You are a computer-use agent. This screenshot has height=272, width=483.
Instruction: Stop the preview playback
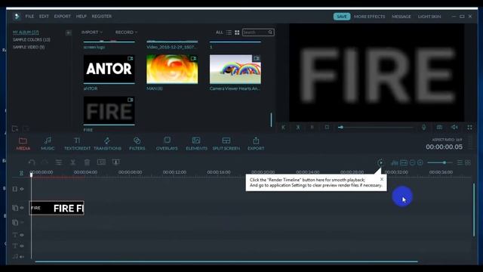[327, 127]
